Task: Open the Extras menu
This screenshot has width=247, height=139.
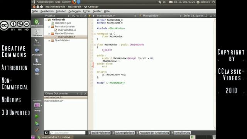Action: (x=86, y=11)
